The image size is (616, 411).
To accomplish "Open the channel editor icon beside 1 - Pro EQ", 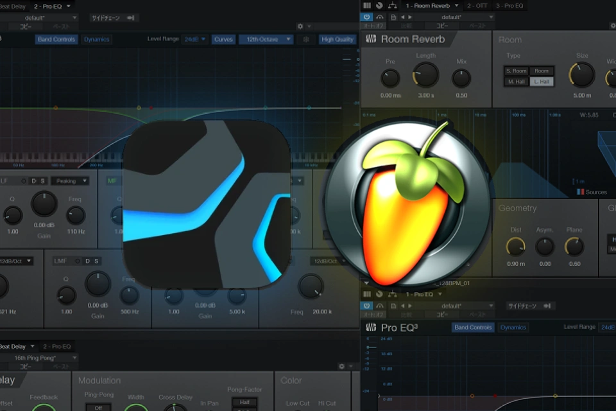I will point(367,294).
